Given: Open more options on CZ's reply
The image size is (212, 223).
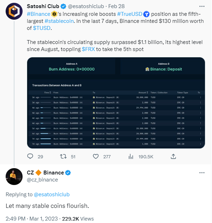Looking at the screenshot, I should pos(202,173).
